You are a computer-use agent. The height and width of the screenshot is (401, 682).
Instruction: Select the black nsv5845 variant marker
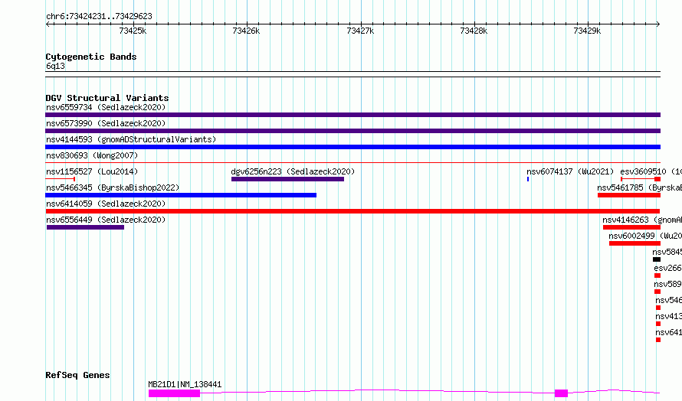[x=657, y=259]
